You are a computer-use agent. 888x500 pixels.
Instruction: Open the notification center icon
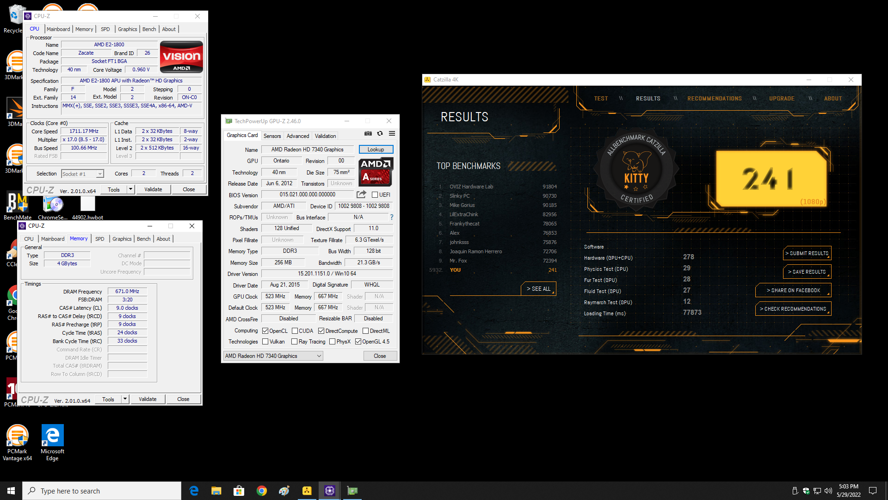[873, 491]
